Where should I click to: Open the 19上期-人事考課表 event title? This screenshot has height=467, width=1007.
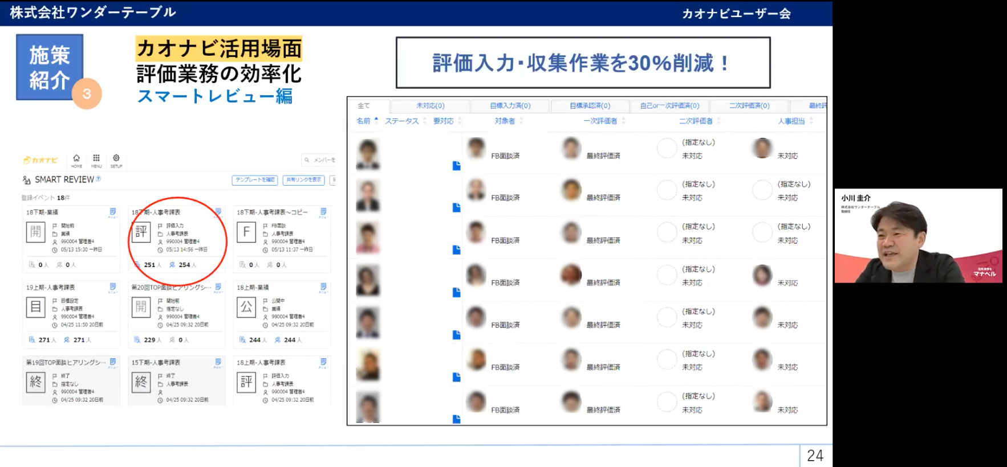[x=50, y=288]
